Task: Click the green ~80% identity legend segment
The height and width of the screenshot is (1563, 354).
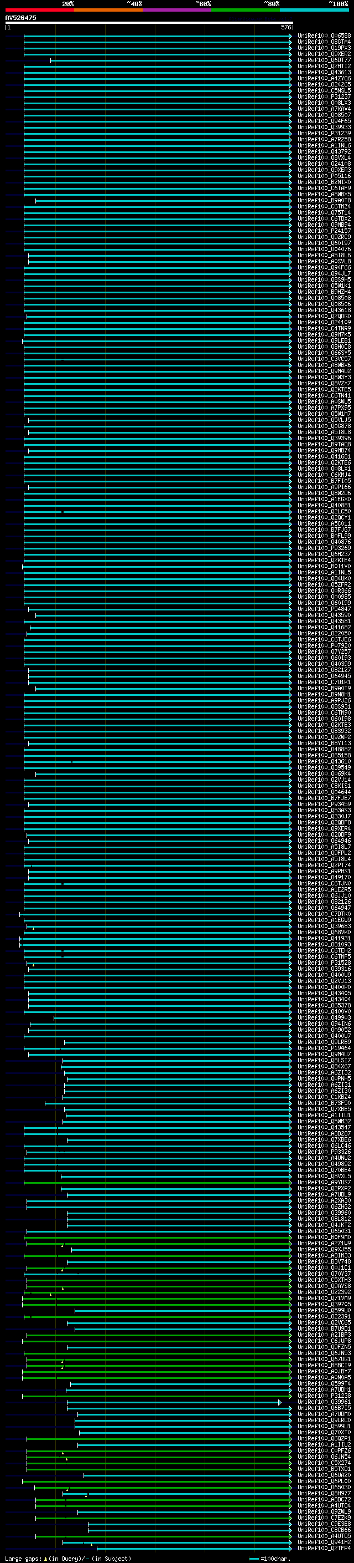Action: tap(246, 11)
